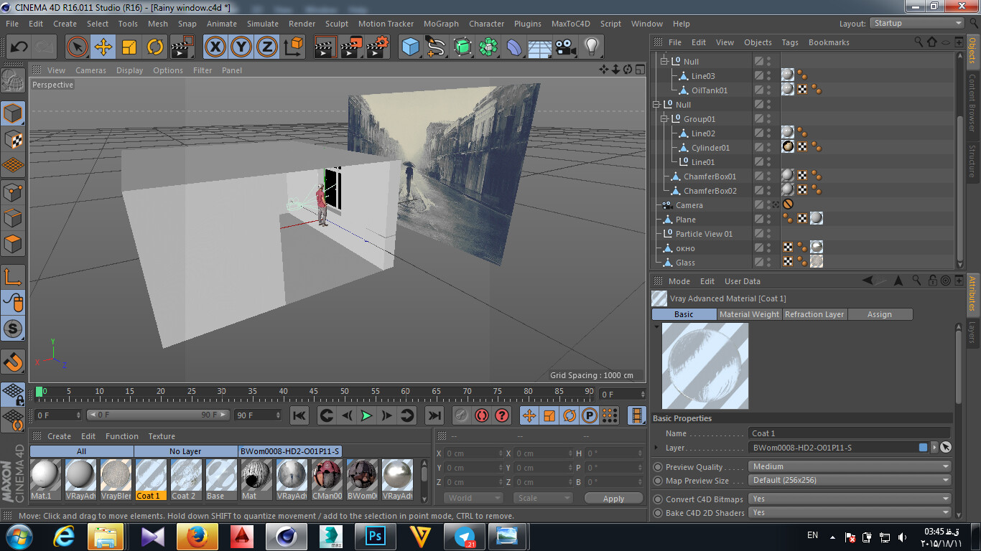The image size is (981, 551).
Task: Open the Preview Quality dropdown
Action: (850, 466)
